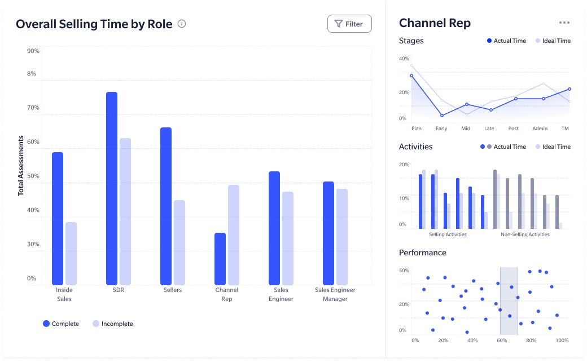Toggle the Complete legend item
This screenshot has height=363, width=587.
point(60,324)
